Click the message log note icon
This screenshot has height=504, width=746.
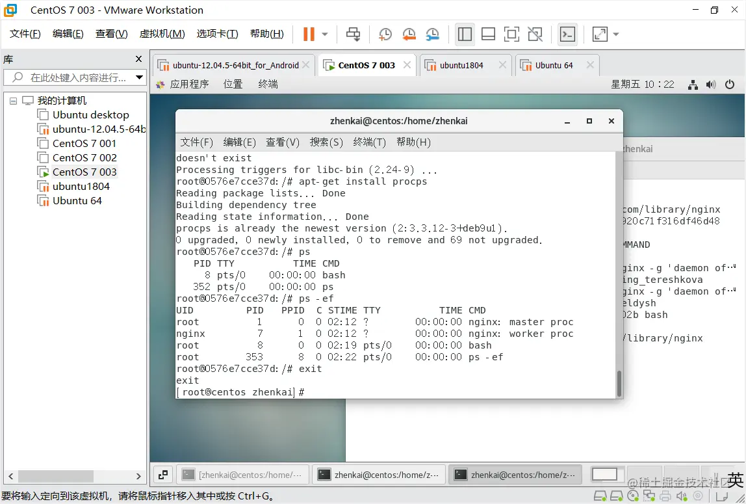[x=721, y=496]
